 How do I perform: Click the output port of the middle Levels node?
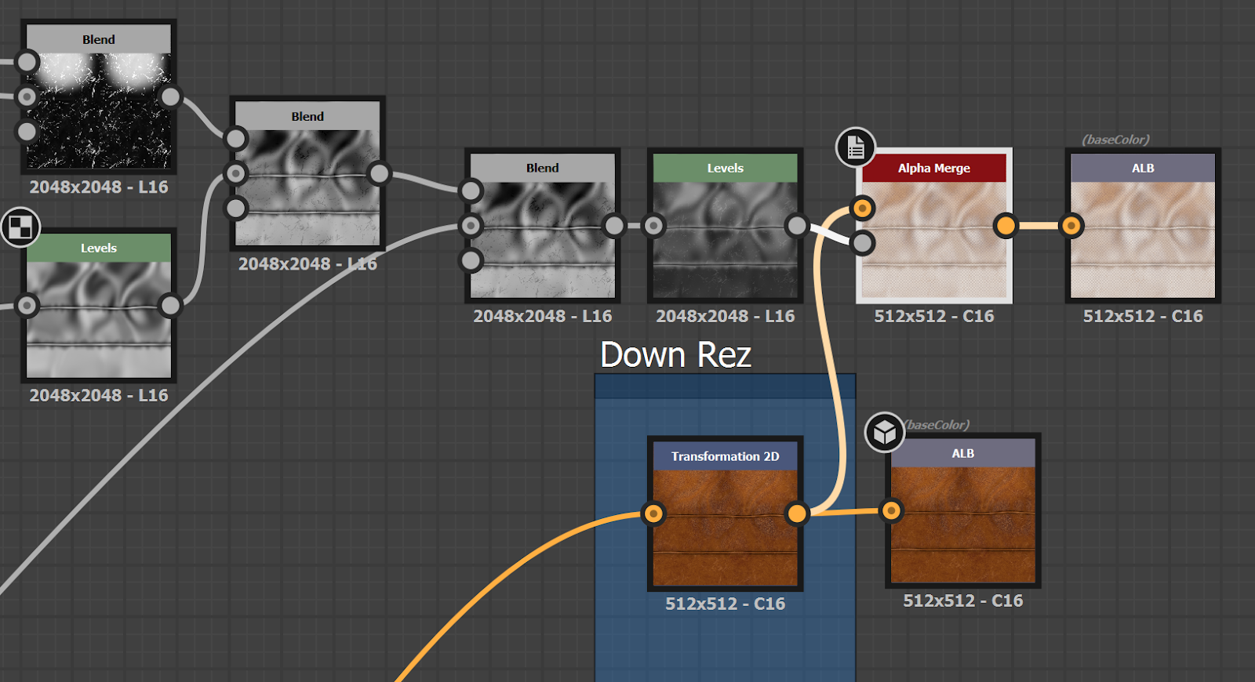(797, 226)
